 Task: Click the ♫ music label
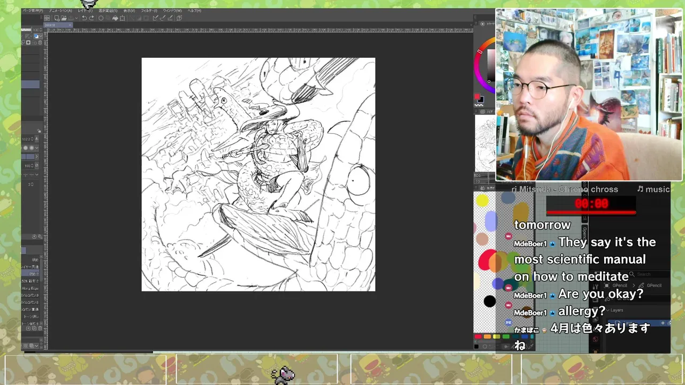pyautogui.click(x=653, y=189)
